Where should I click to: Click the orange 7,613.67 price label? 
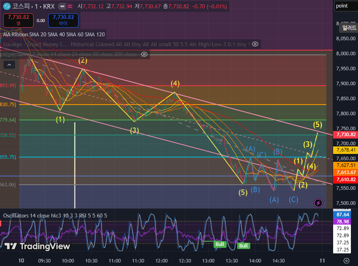tap(346, 172)
